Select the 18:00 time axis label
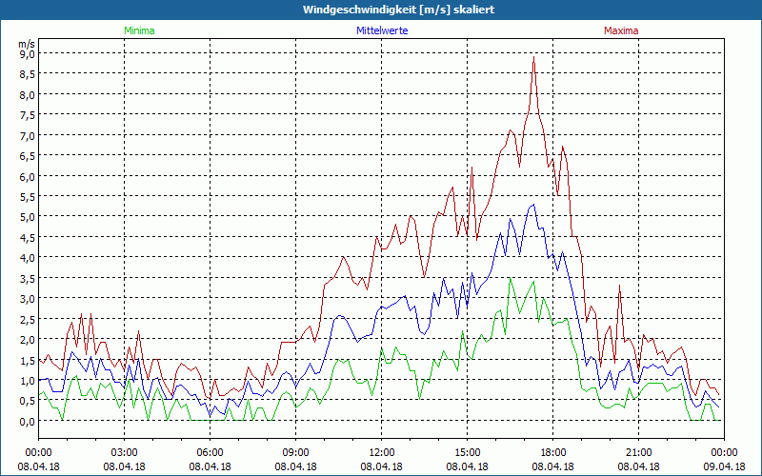762x476 pixels. coord(553,452)
